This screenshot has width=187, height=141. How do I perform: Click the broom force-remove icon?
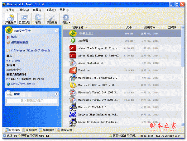point(8,43)
